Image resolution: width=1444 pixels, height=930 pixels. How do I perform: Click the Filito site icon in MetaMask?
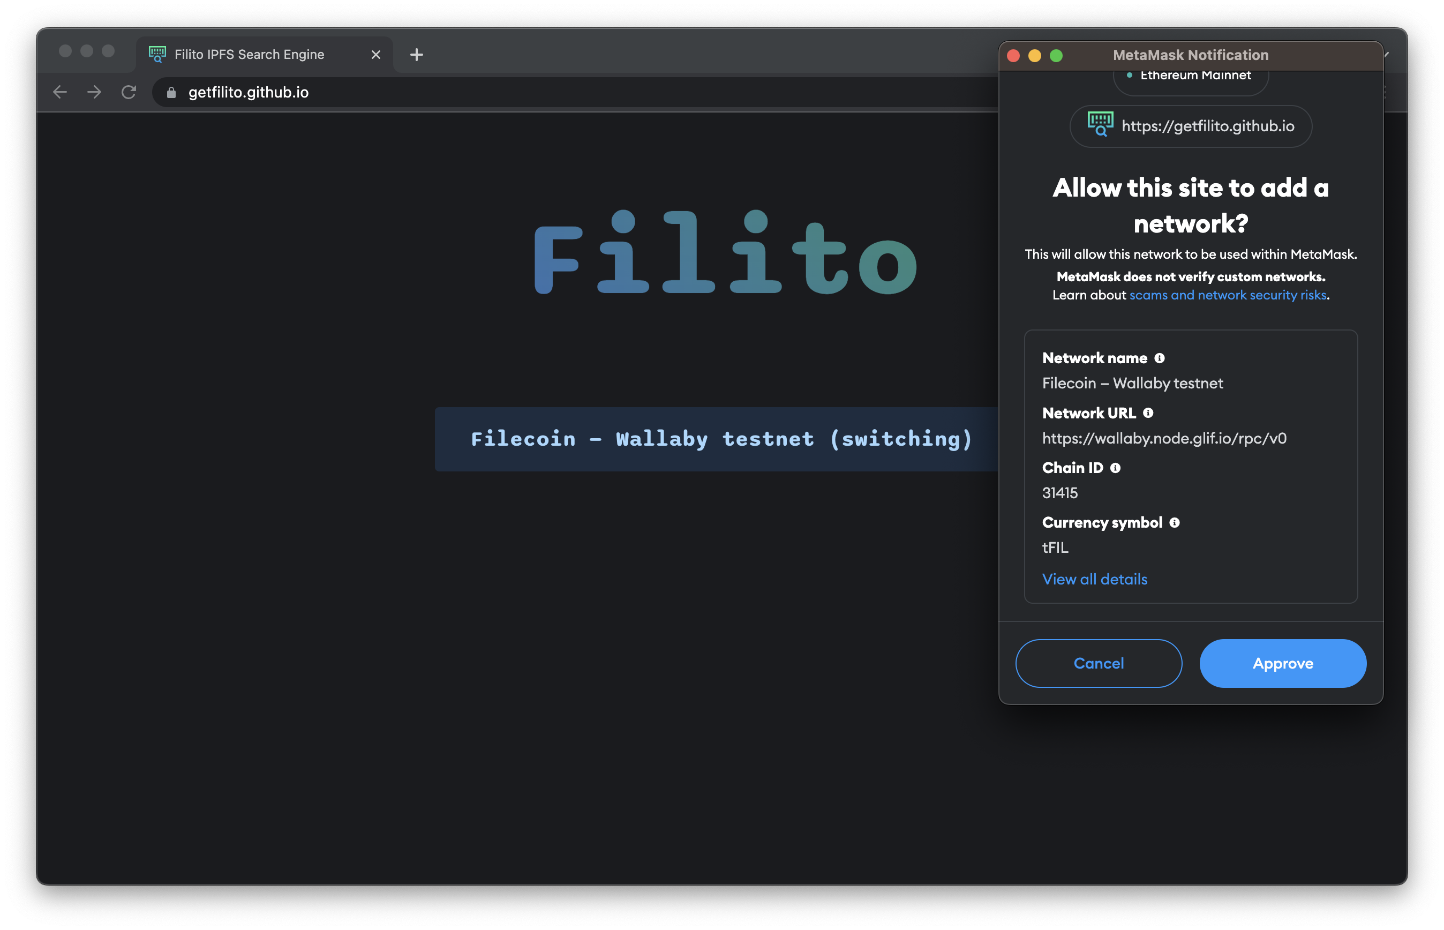coord(1100,125)
